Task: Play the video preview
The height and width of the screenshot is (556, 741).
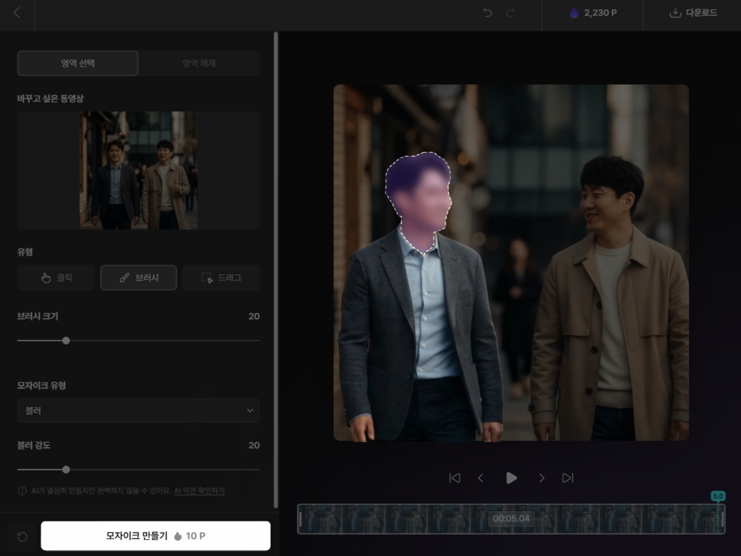Action: tap(511, 478)
